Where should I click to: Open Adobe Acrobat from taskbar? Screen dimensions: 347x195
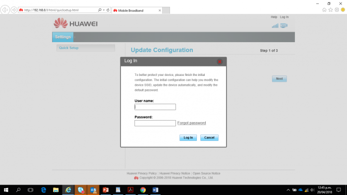pyautogui.click(x=130, y=190)
